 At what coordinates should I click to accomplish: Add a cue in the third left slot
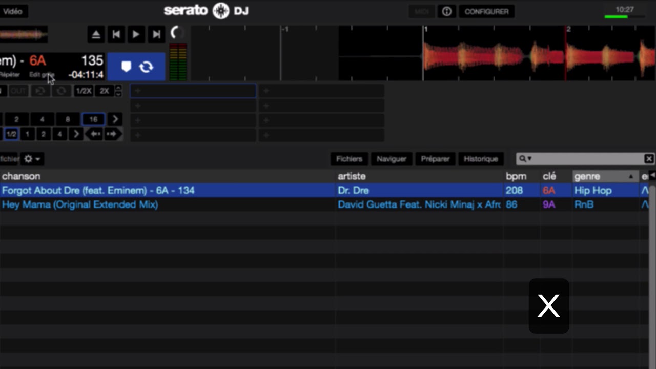coord(193,120)
